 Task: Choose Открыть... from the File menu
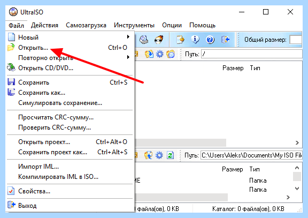(70, 48)
